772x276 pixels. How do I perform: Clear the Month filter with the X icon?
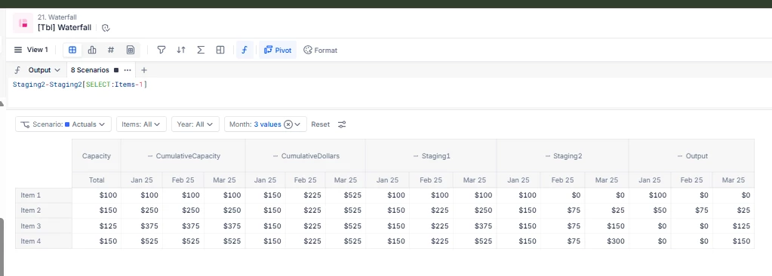pyautogui.click(x=288, y=124)
